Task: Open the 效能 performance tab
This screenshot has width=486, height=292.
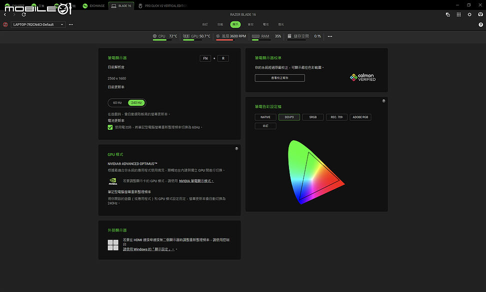Action: pyautogui.click(x=220, y=24)
